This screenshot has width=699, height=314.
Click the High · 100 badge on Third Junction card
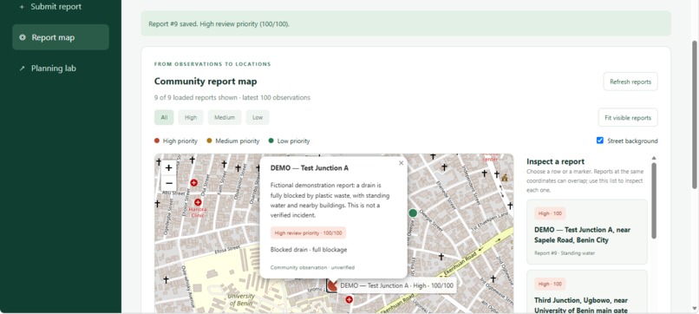point(550,285)
